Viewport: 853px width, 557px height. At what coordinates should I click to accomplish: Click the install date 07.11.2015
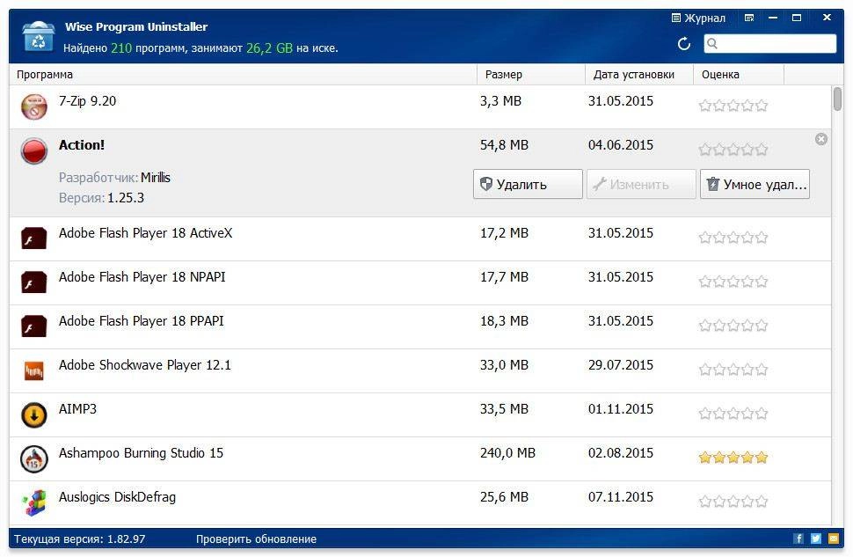621,497
